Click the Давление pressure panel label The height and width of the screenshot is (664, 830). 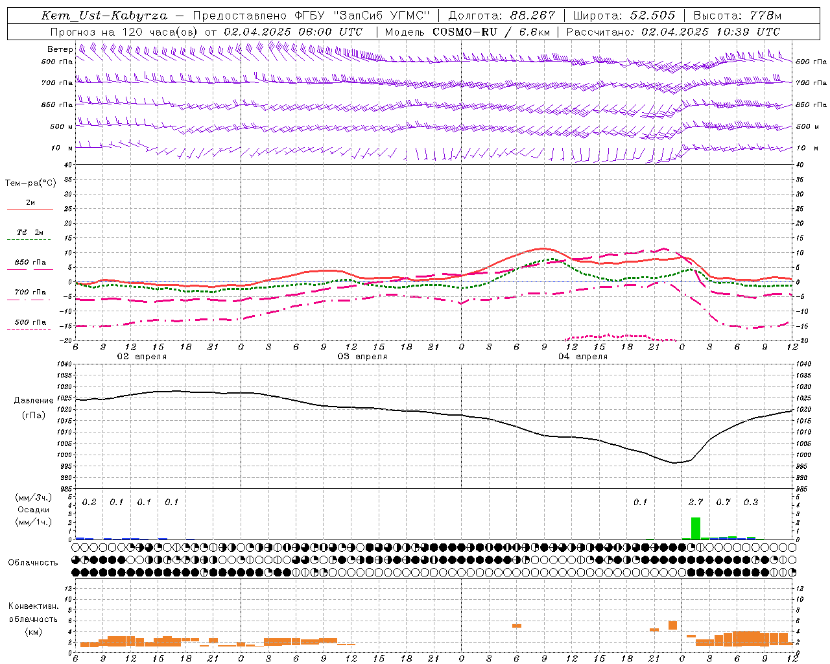34,401
